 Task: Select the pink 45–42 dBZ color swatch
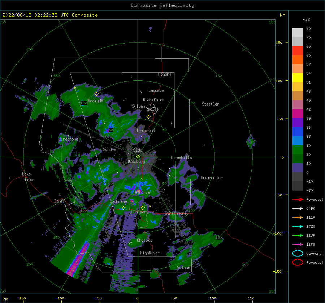[x=298, y=104]
